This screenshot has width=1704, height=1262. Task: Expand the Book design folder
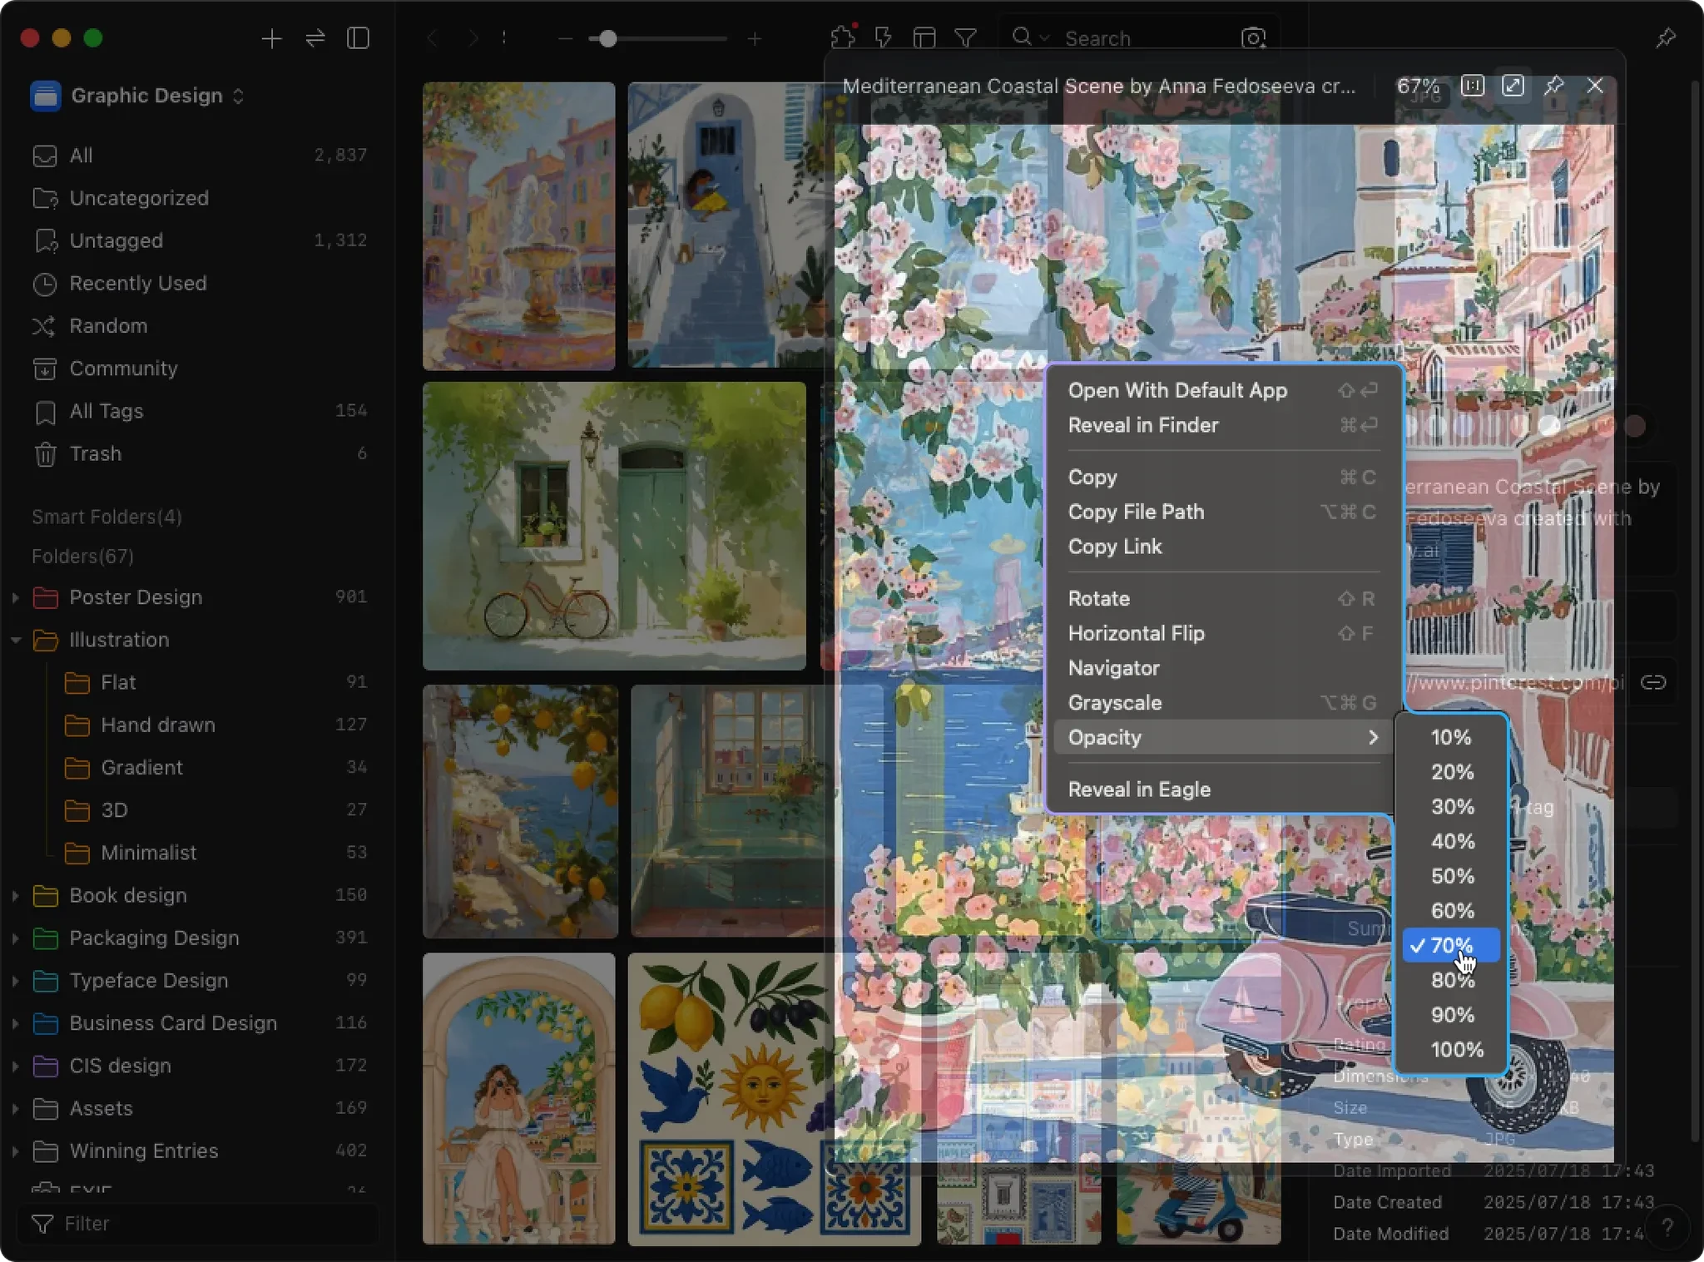[x=15, y=895]
